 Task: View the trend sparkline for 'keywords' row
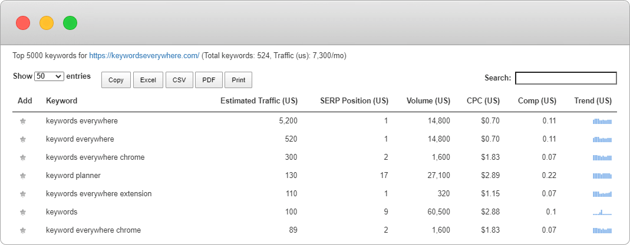click(602, 212)
